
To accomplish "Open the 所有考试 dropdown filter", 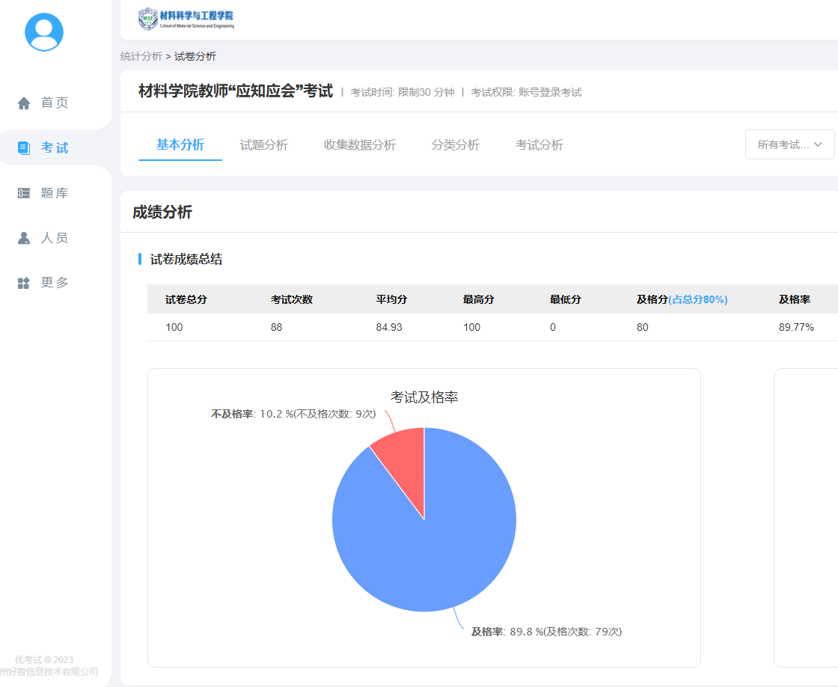I will click(x=789, y=144).
